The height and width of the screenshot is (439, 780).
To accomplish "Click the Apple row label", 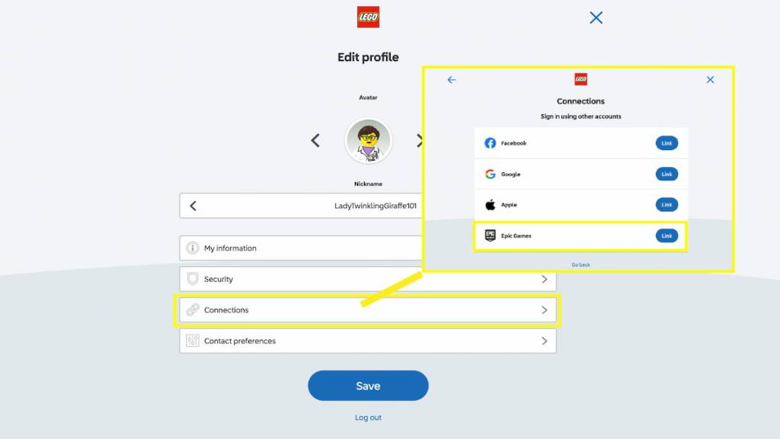I will coord(508,204).
